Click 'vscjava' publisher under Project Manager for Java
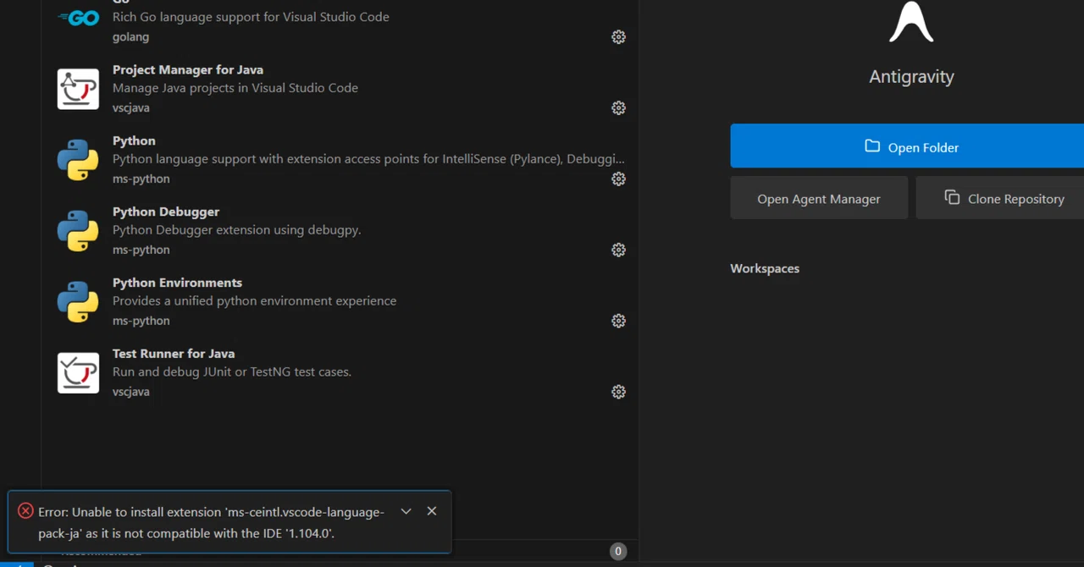1084x567 pixels. (131, 108)
